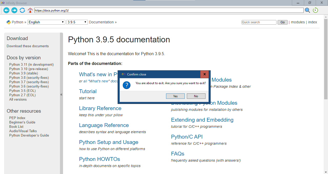Click the scrollbar up arrow
This screenshot has height=174, width=328.
(x=326, y=17)
